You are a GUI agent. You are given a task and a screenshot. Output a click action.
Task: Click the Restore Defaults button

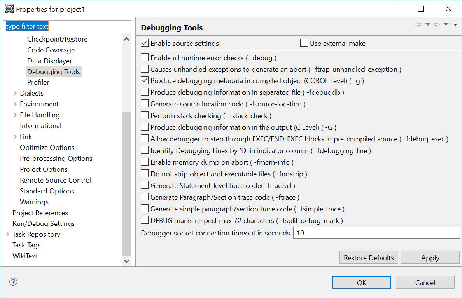tap(368, 257)
